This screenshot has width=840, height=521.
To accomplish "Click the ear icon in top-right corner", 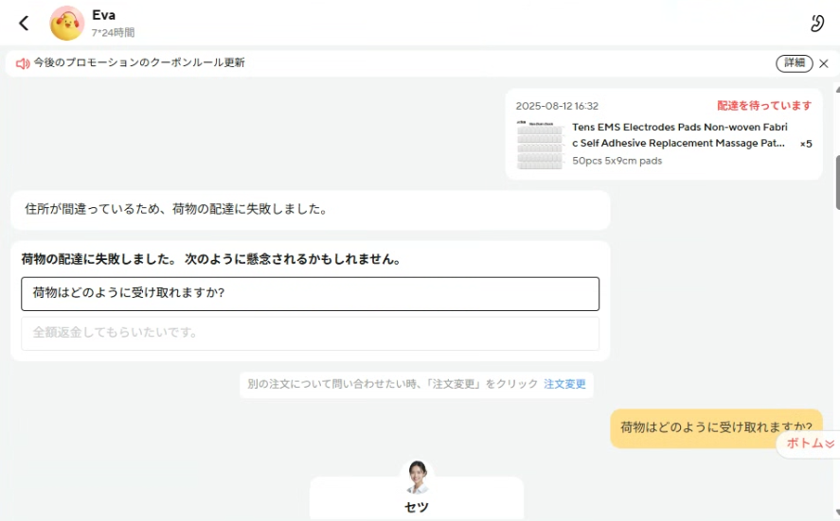I will pos(817,24).
